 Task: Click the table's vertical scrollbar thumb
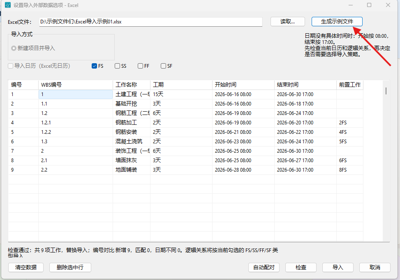point(386,91)
